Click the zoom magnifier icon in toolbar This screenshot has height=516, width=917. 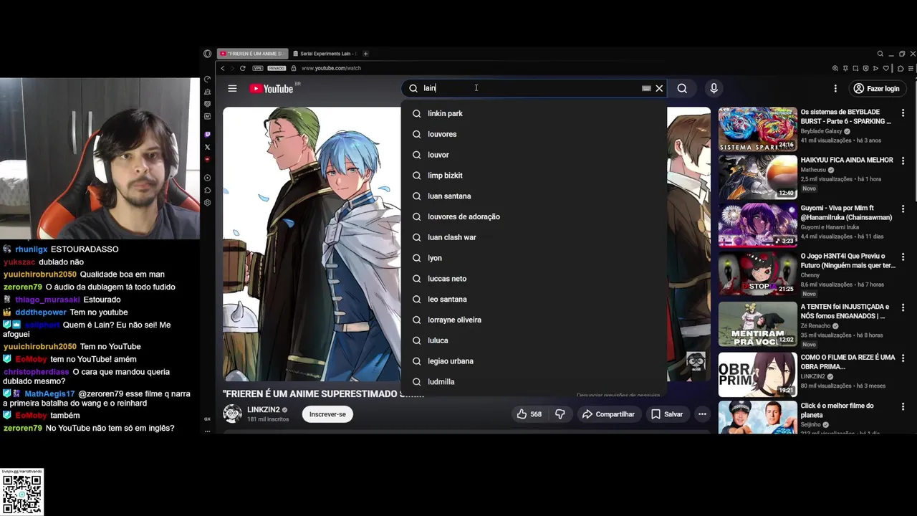click(835, 68)
